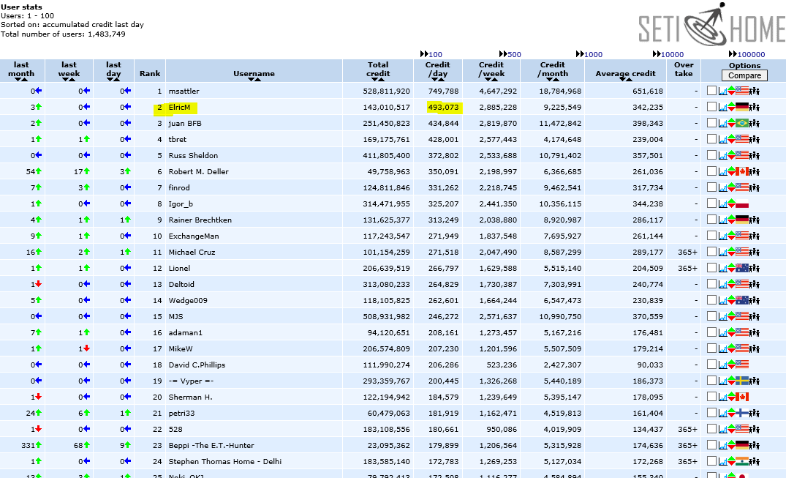Image resolution: width=786 pixels, height=478 pixels.
Task: Open team members icon for tbret
Action: click(755, 140)
